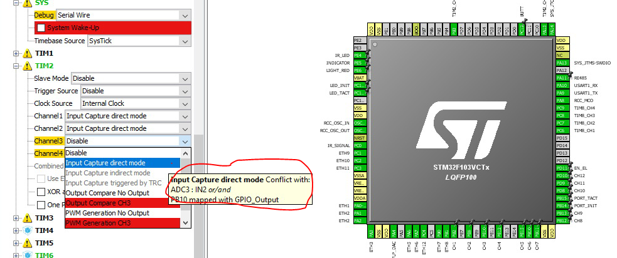Screen dimensions: 617x258
Task: Open the Timebase Source SysTick dropdown
Action: (x=139, y=41)
